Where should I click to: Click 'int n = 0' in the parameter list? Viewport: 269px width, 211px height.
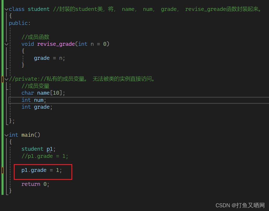pyautogui.click(x=92, y=44)
